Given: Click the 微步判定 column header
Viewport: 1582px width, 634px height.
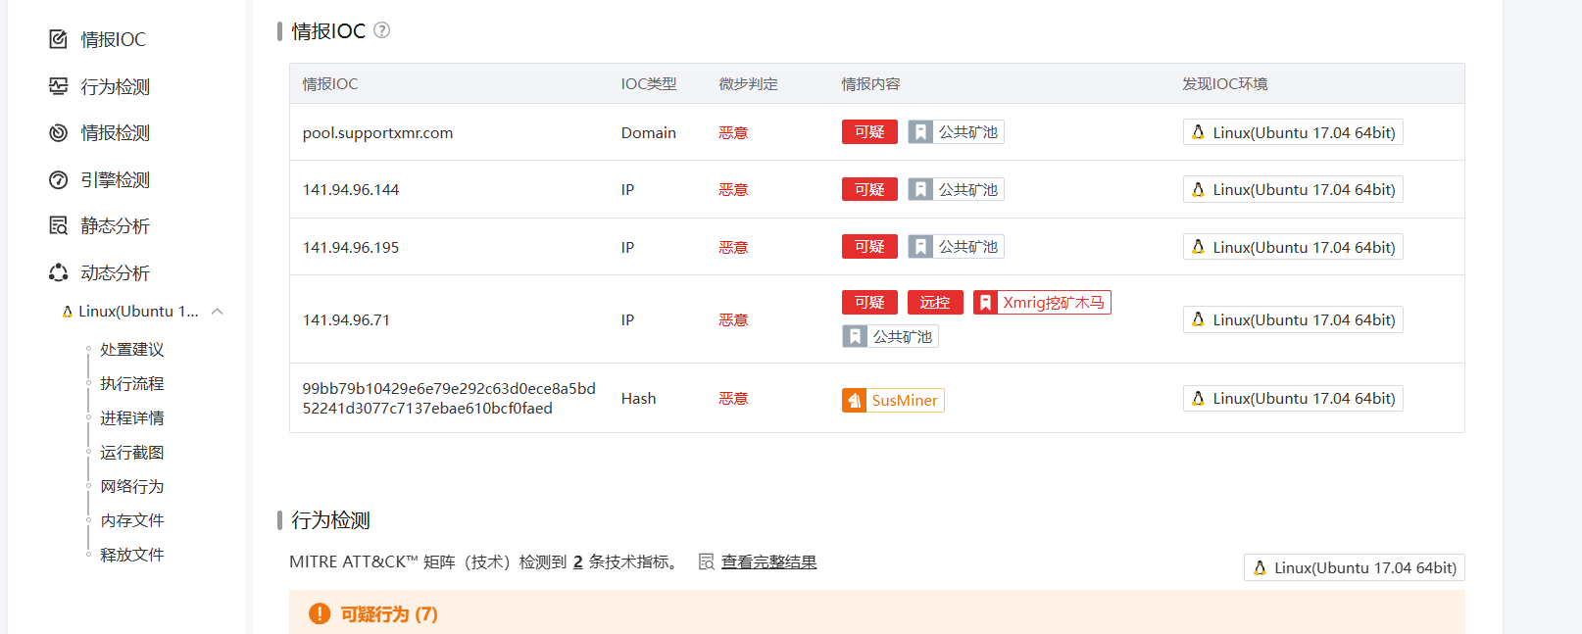Looking at the screenshot, I should tap(748, 84).
